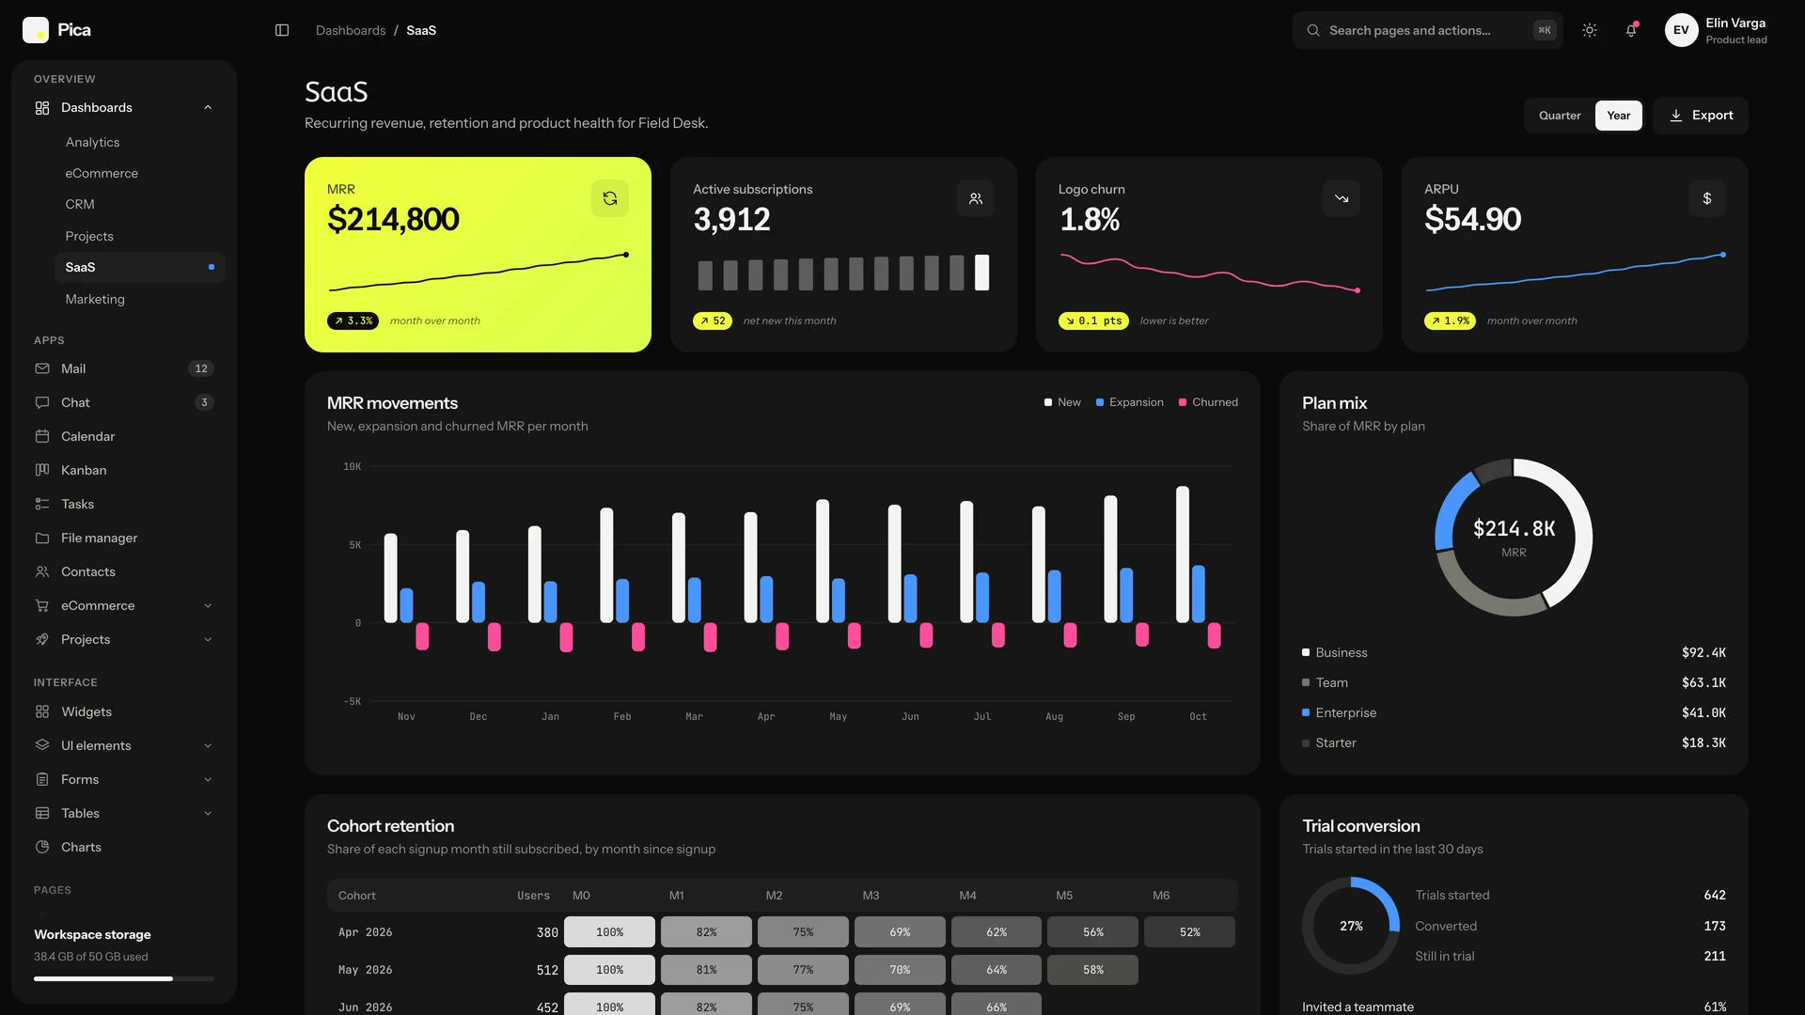1805x1015 pixels.
Task: Click Active subscriptions users icon
Action: (x=976, y=198)
